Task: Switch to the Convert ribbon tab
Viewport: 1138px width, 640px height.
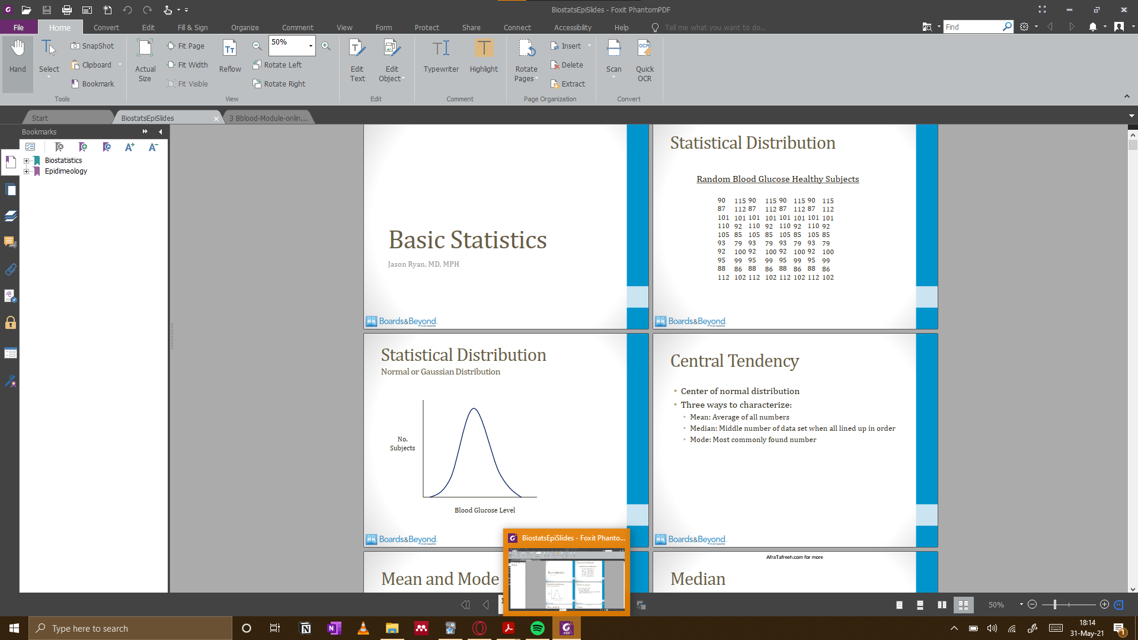Action: tap(106, 27)
